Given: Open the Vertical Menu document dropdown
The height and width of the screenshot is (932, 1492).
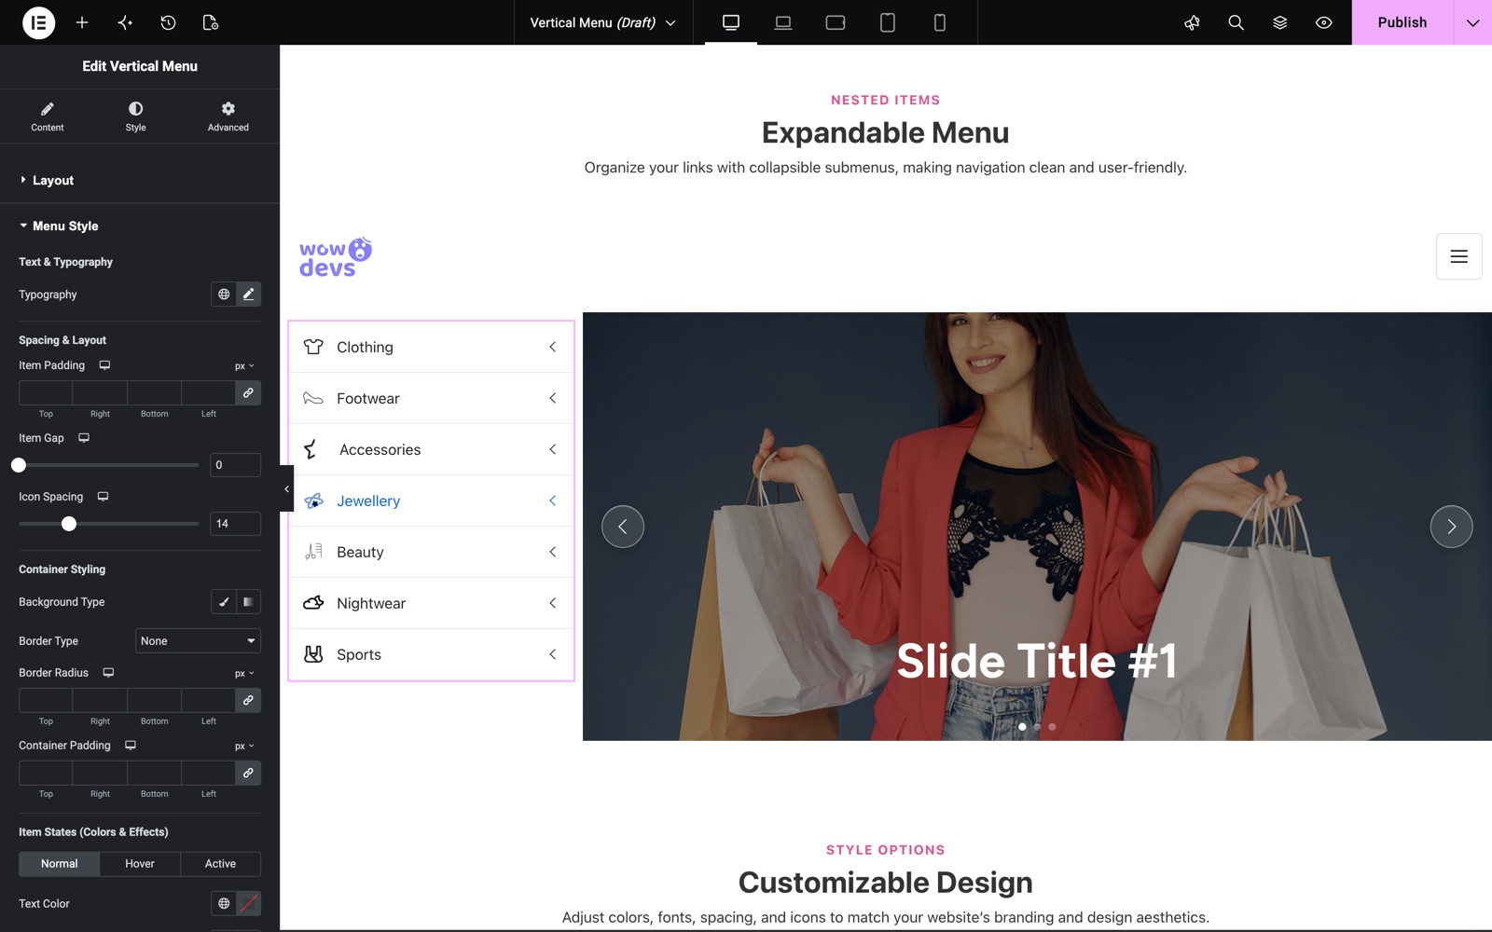Looking at the screenshot, I should tap(603, 22).
